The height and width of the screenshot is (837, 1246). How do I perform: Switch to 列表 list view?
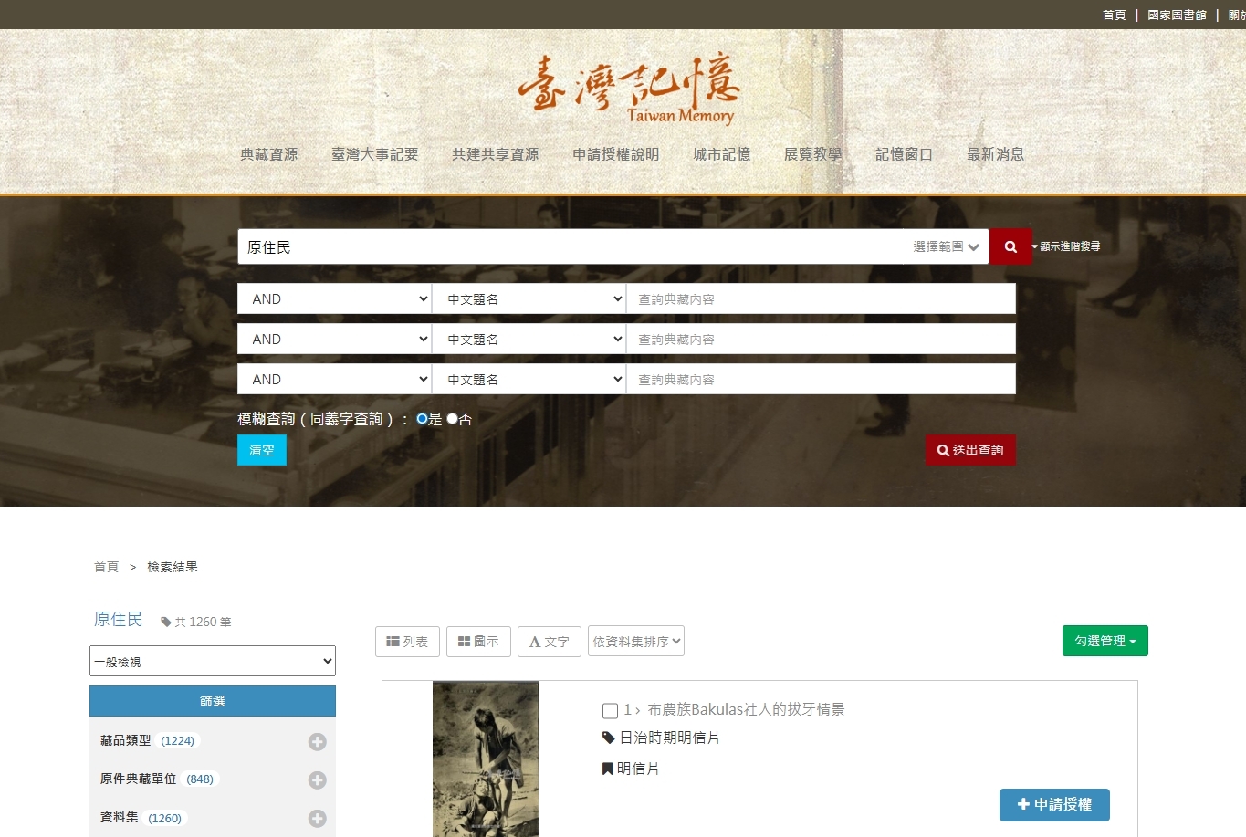pyautogui.click(x=407, y=642)
